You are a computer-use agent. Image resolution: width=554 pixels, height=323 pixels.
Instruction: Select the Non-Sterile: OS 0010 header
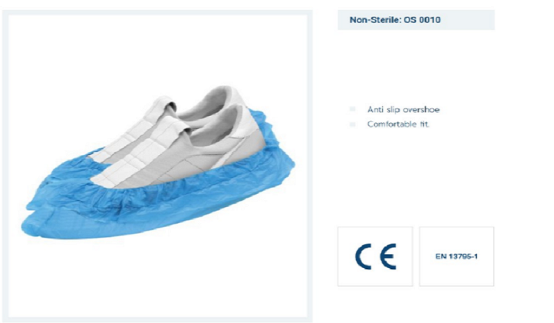(x=416, y=19)
